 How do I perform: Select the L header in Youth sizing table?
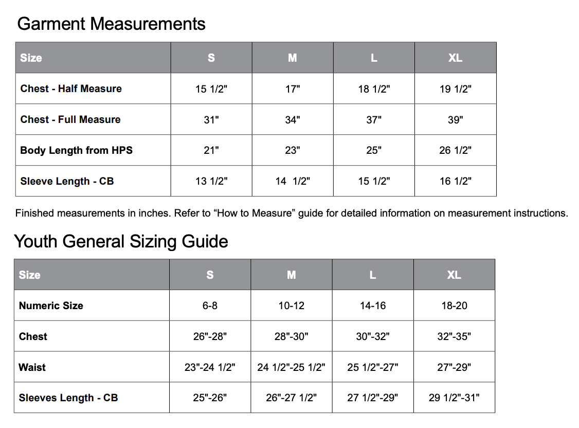373,275
